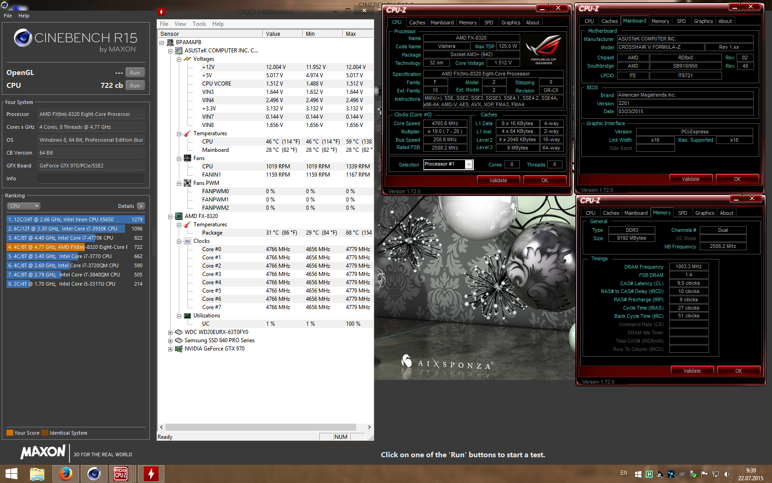Image resolution: width=772 pixels, height=483 pixels.
Task: Collapse the ASUSTeK COMPUTER INC. node
Action: click(x=170, y=51)
